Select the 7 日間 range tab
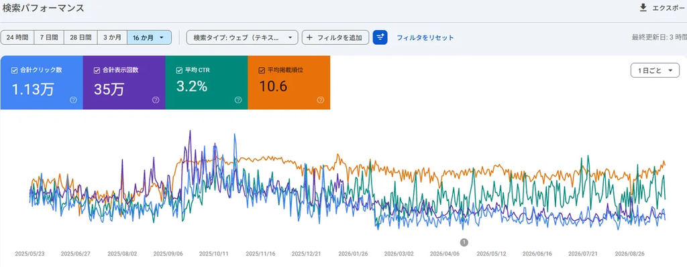This screenshot has height=267, width=687. [49, 37]
